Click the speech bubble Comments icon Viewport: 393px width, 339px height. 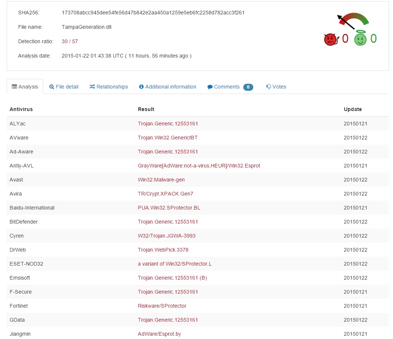210,87
